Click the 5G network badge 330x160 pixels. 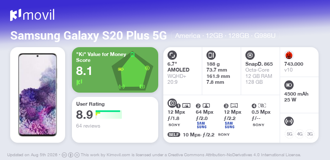[289, 134]
